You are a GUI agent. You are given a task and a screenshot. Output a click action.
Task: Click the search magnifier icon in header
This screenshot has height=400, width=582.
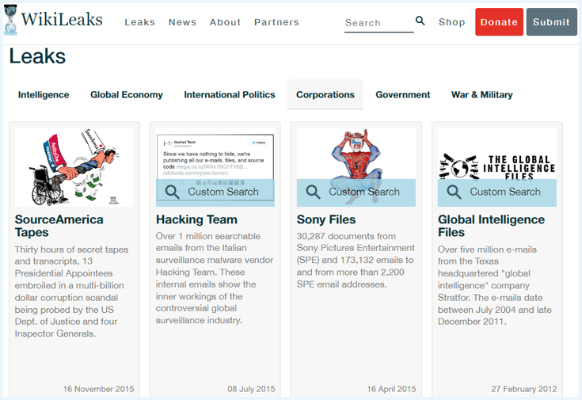[420, 21]
